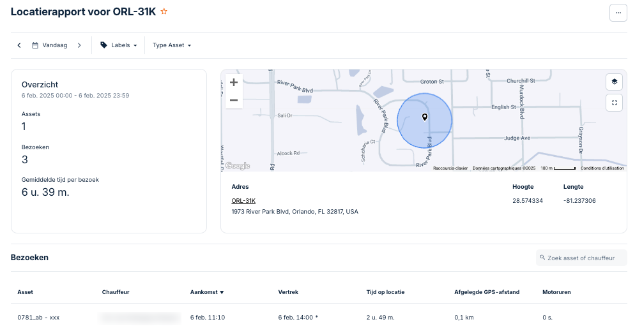The width and height of the screenshot is (635, 331).
Task: Click the 0,1 km distance cell
Action: [x=464, y=318]
